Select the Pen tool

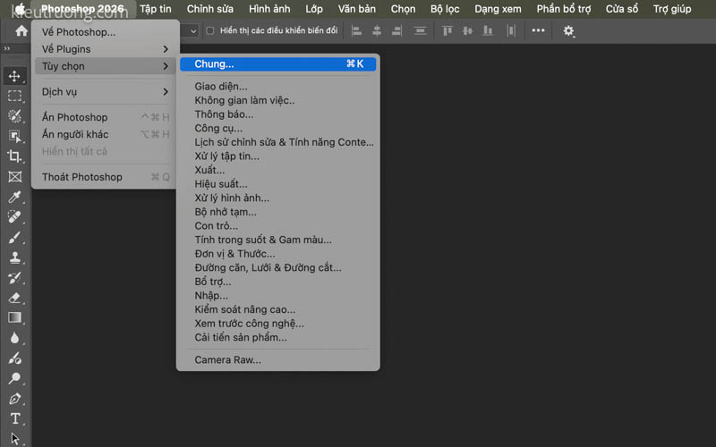(14, 398)
